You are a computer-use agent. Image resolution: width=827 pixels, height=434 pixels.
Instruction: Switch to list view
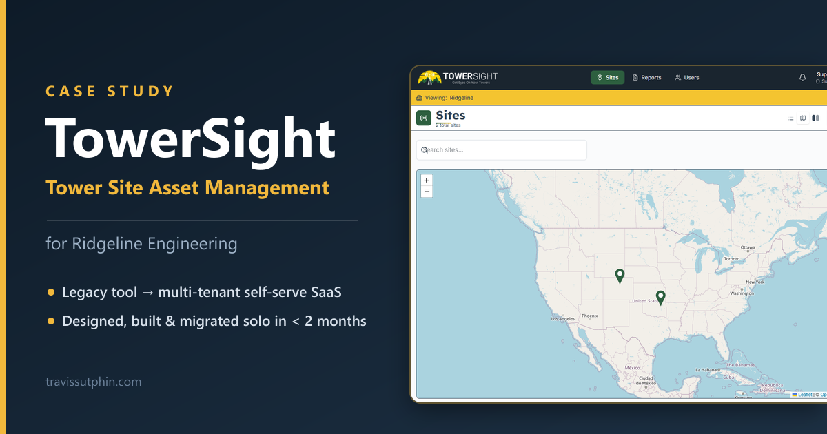(790, 118)
